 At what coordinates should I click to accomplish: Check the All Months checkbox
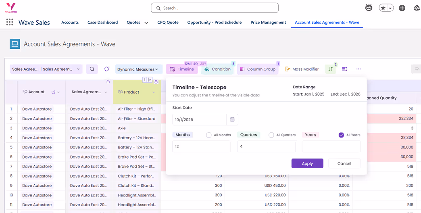coord(209,135)
